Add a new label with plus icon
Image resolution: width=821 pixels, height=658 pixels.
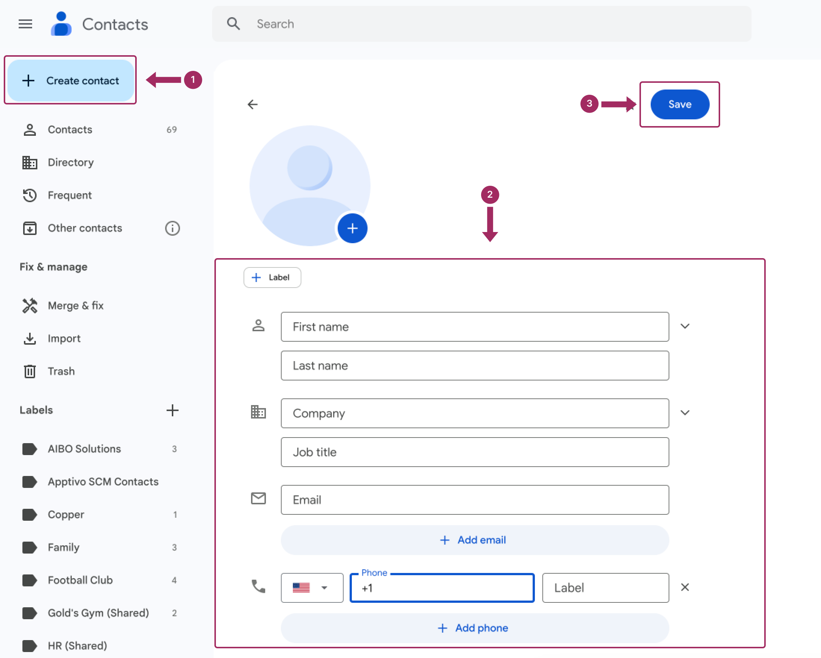pos(172,410)
